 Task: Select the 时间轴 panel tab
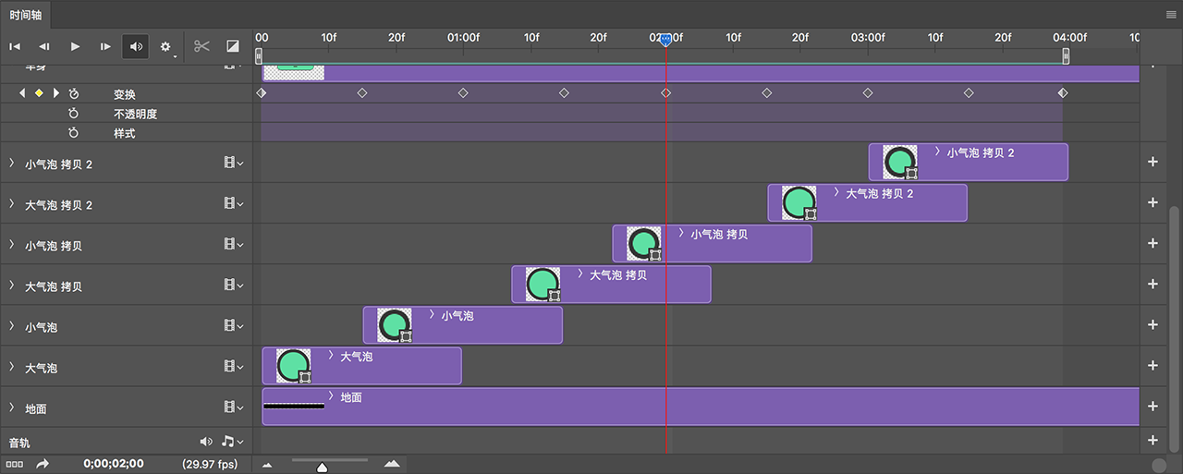(x=26, y=15)
